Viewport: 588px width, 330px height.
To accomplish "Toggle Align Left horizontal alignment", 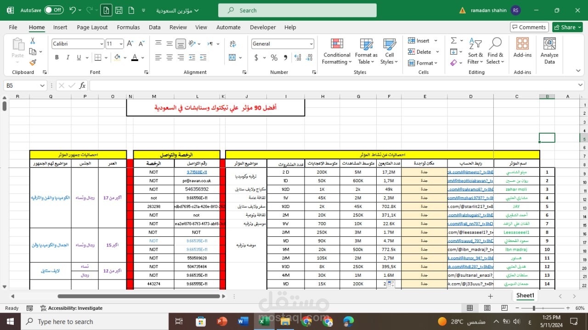I will 158,57.
